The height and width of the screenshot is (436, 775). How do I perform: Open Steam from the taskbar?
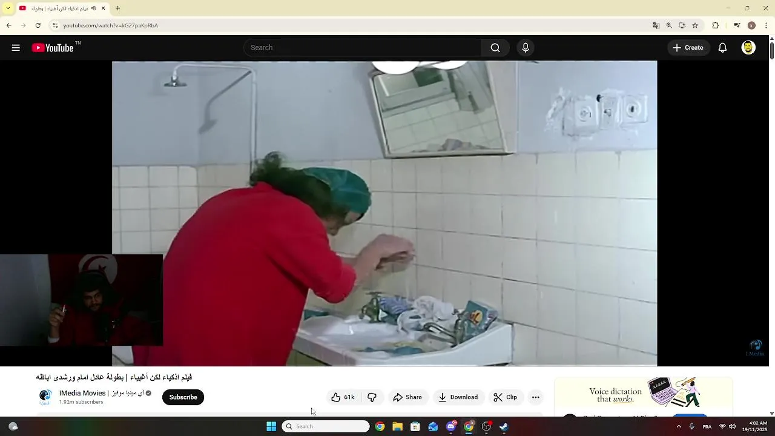coord(504,426)
